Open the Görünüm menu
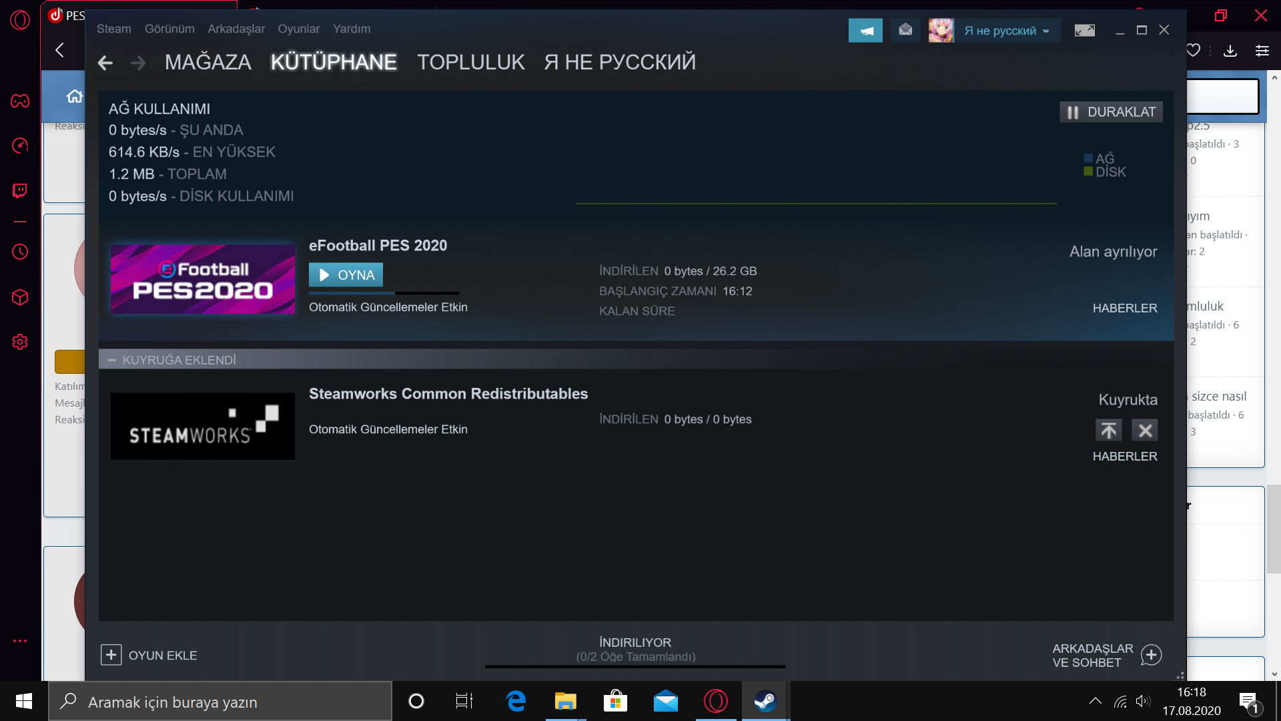Image resolution: width=1281 pixels, height=721 pixels. (169, 29)
